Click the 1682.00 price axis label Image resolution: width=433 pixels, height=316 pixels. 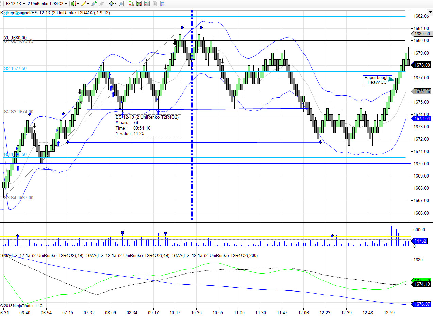[x=421, y=16]
